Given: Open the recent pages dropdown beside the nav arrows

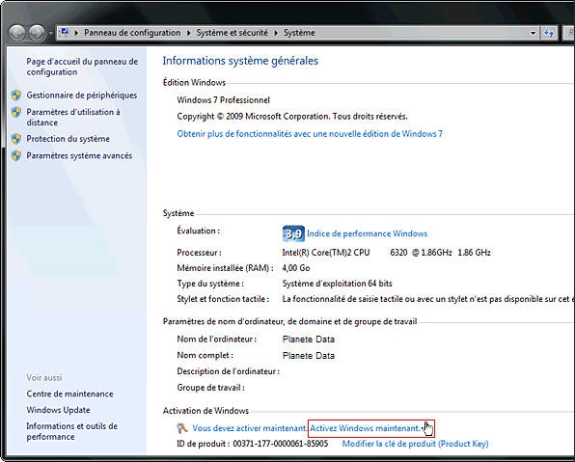Looking at the screenshot, I should (x=50, y=33).
